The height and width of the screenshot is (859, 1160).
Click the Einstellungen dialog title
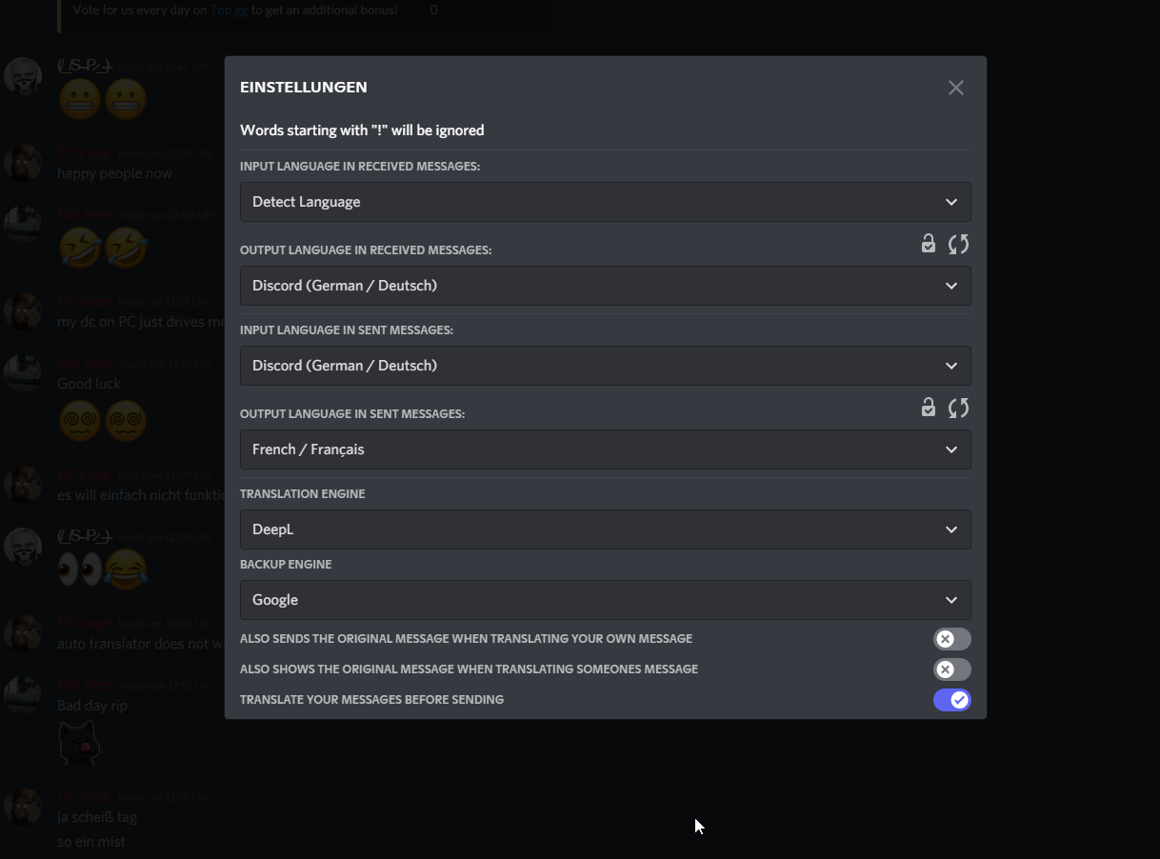(x=303, y=87)
